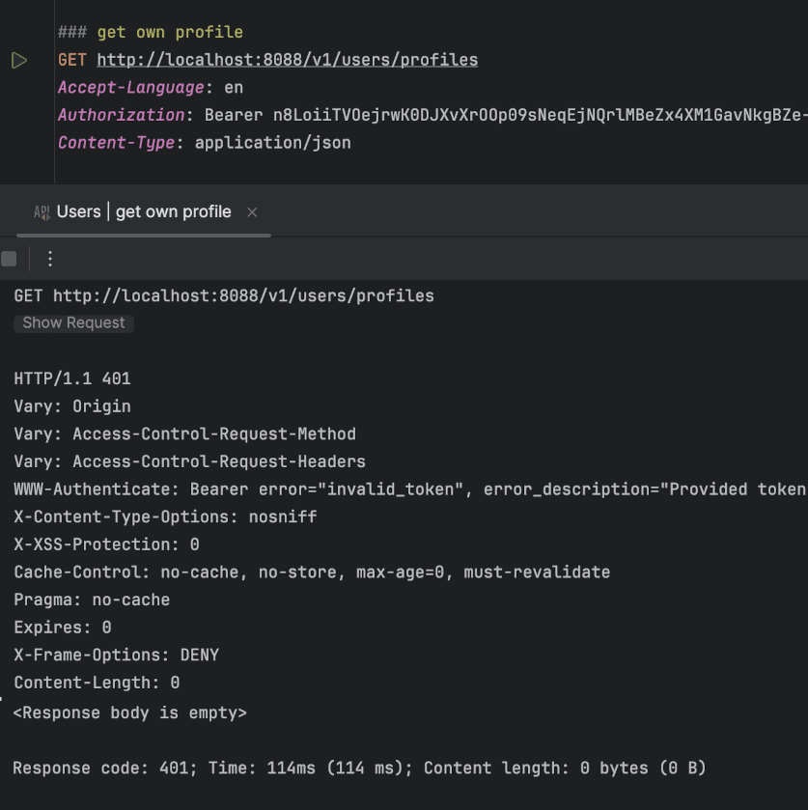Open the request URL link in editor
The height and width of the screenshot is (810, 808).
pyautogui.click(x=288, y=60)
